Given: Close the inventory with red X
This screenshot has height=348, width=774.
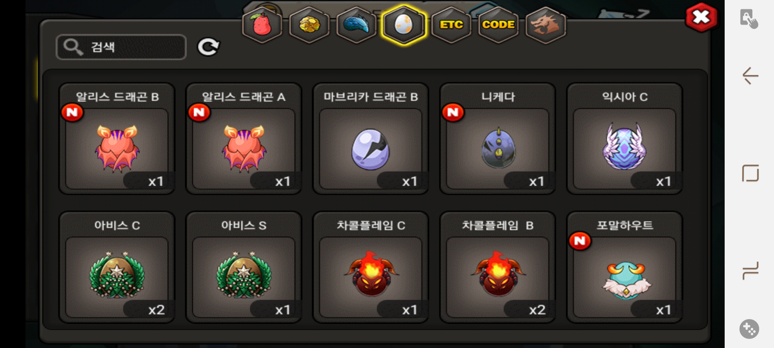Looking at the screenshot, I should (x=701, y=17).
